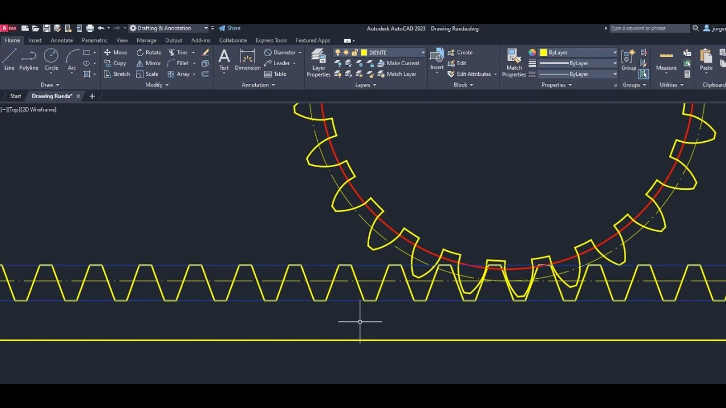This screenshot has width=726, height=408.
Task: Click the Stretch tool
Action: point(116,74)
